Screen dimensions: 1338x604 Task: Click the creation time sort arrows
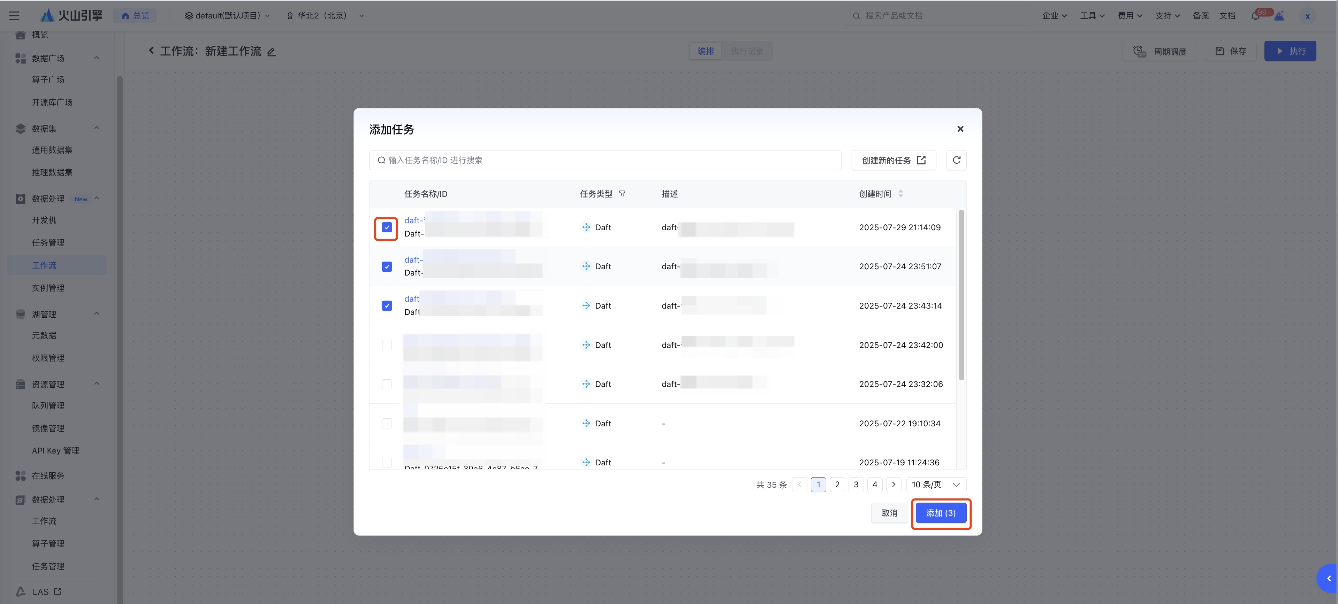(x=900, y=194)
